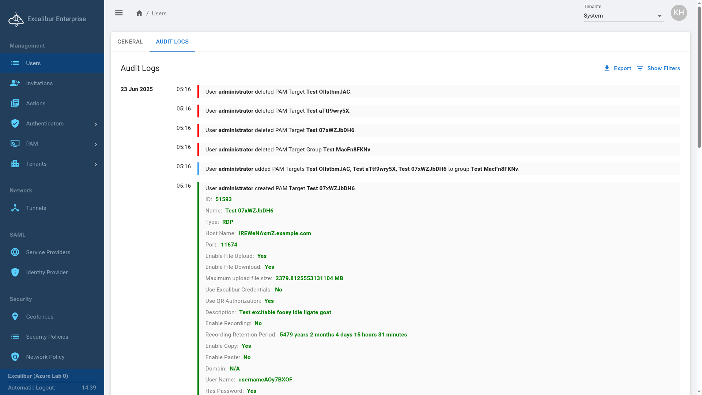Click the Excalibur Enterprise logo
This screenshot has width=702, height=395.
coord(16,19)
